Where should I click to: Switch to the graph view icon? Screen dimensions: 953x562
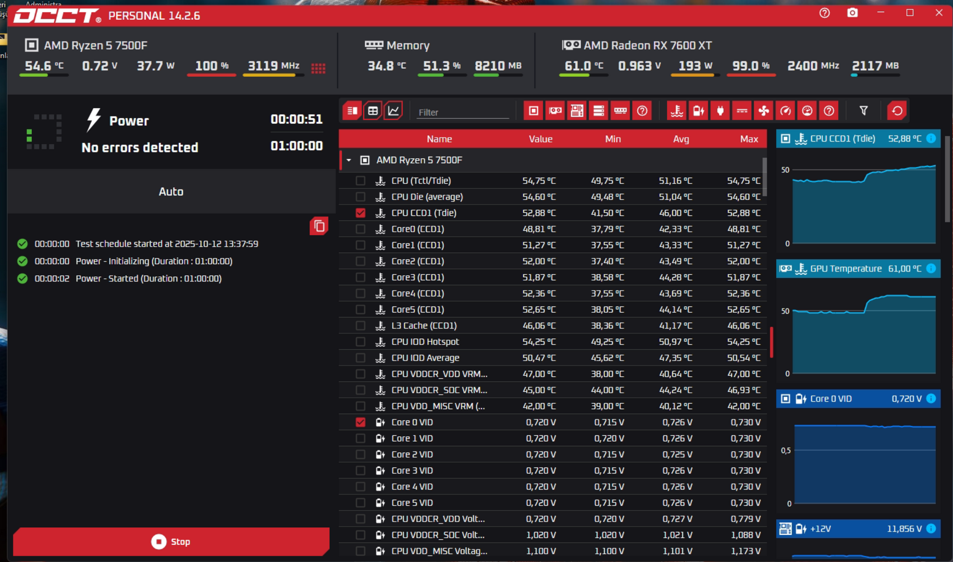click(x=393, y=111)
